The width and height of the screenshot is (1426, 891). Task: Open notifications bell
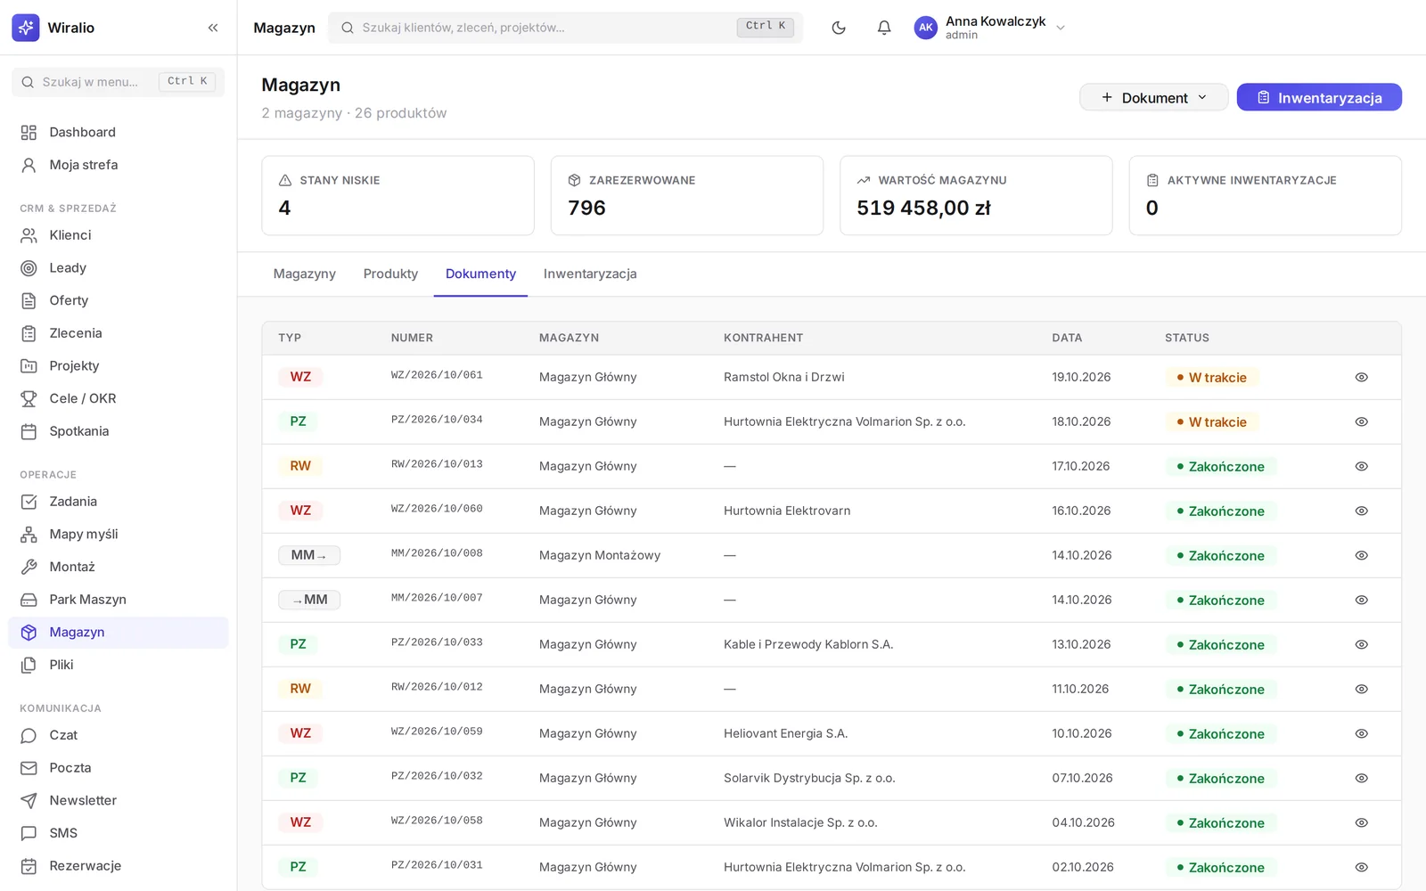pos(884,28)
